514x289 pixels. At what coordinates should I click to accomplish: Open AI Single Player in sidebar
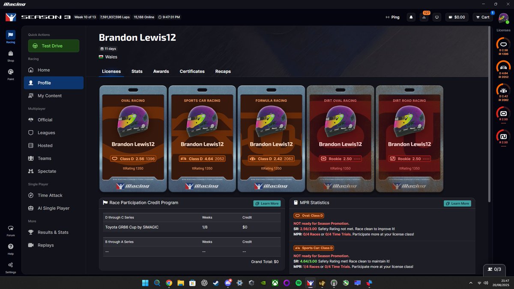pos(54,208)
